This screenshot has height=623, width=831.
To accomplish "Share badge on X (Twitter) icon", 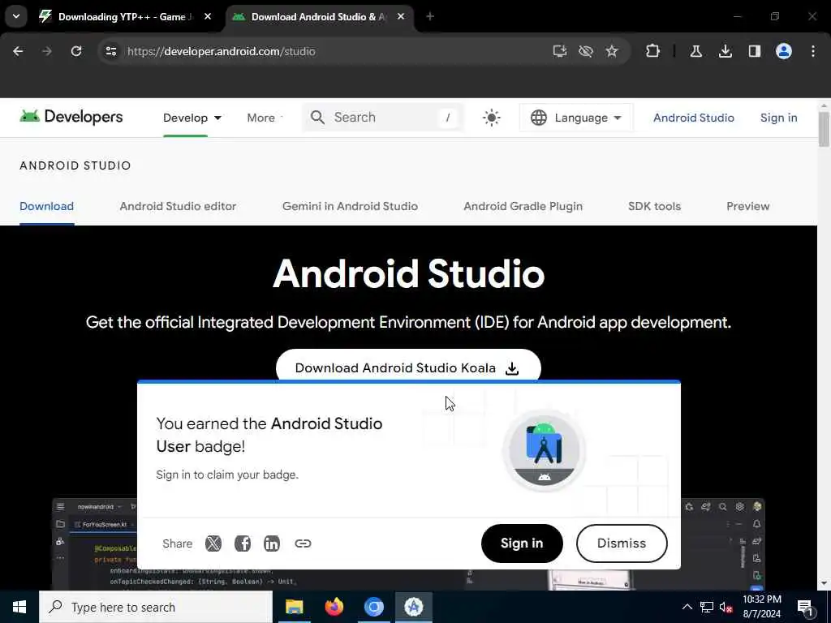I will [x=213, y=543].
